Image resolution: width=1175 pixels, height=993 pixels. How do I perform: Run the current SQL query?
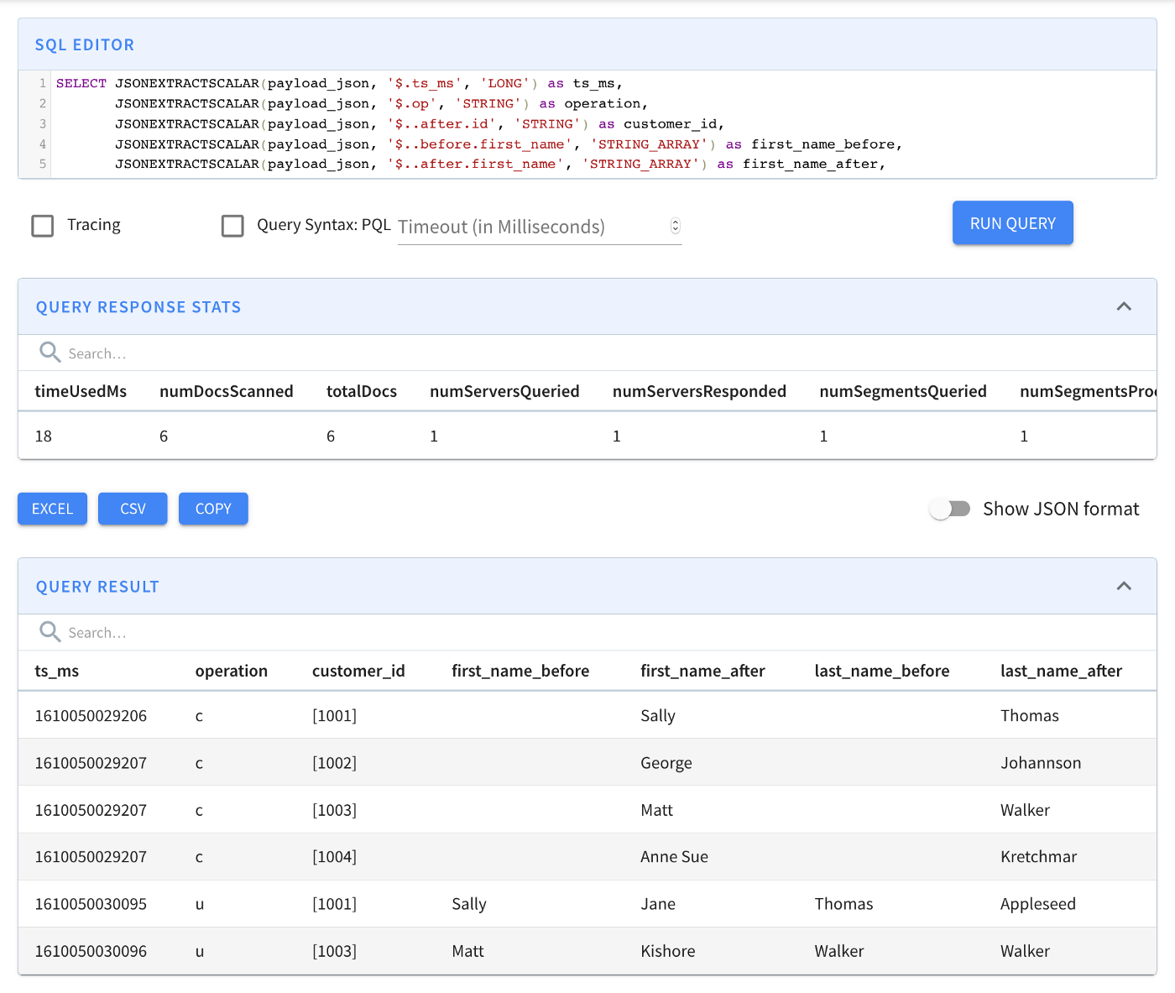(1012, 222)
